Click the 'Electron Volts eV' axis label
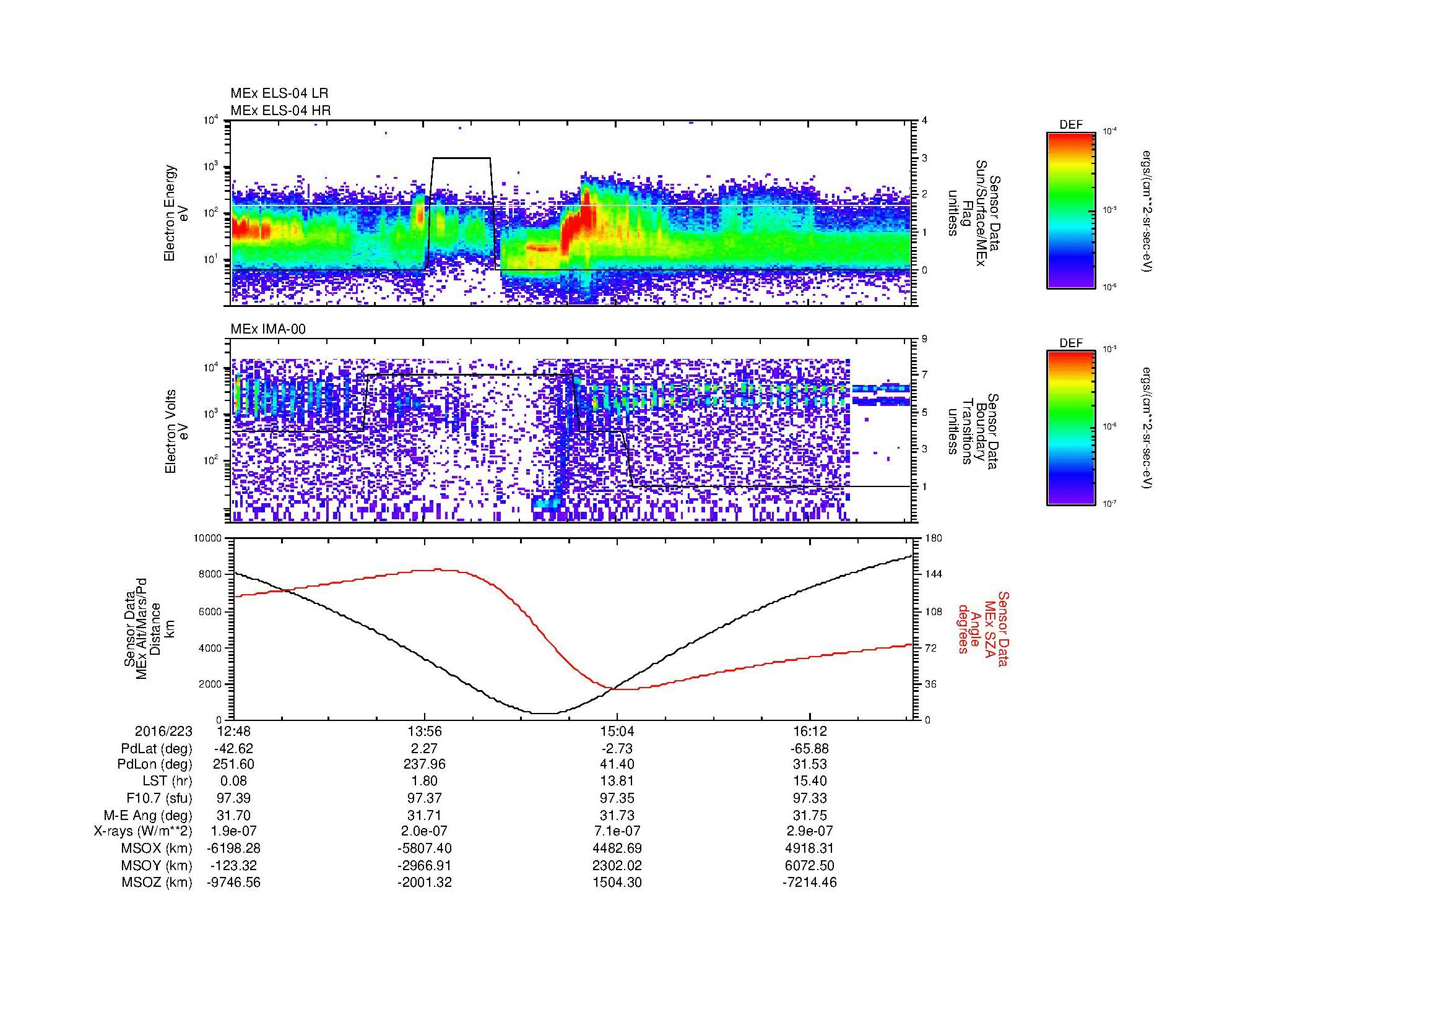The image size is (1448, 1023). pos(176,431)
